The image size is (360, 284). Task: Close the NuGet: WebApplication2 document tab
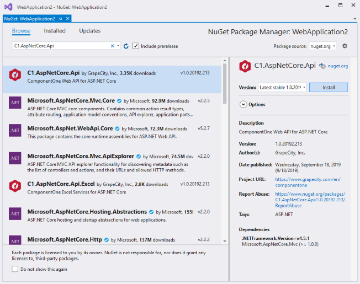click(x=68, y=18)
